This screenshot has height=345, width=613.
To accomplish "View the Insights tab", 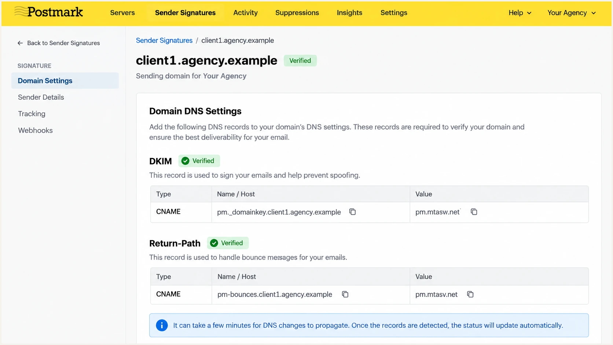I will (x=349, y=13).
